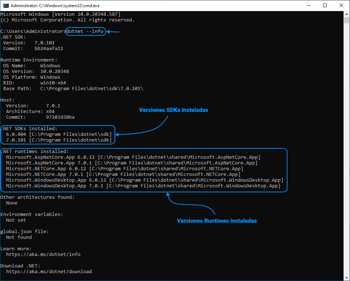Click the RID value 'win10-x64'
This screenshot has width=350, height=281.
53,83
